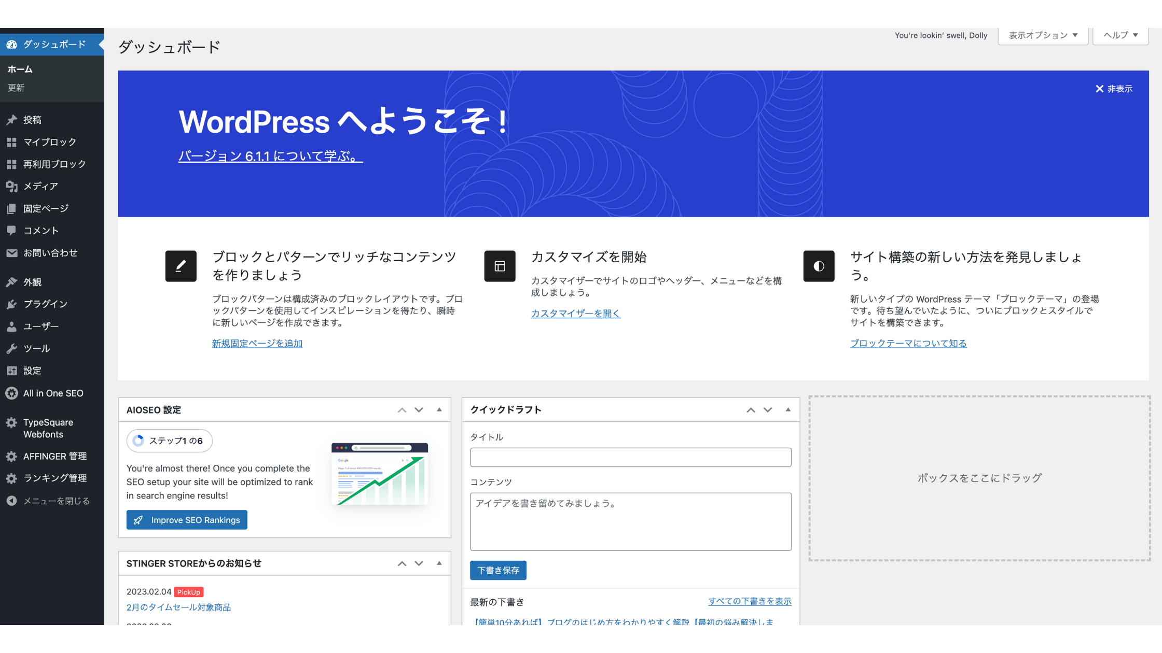This screenshot has width=1162, height=653.
Task: Click カスタマイザーを開く link
Action: (x=575, y=314)
